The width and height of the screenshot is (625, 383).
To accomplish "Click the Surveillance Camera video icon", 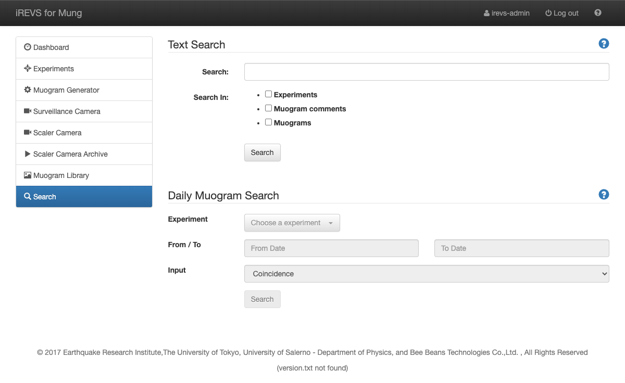I will (28, 111).
